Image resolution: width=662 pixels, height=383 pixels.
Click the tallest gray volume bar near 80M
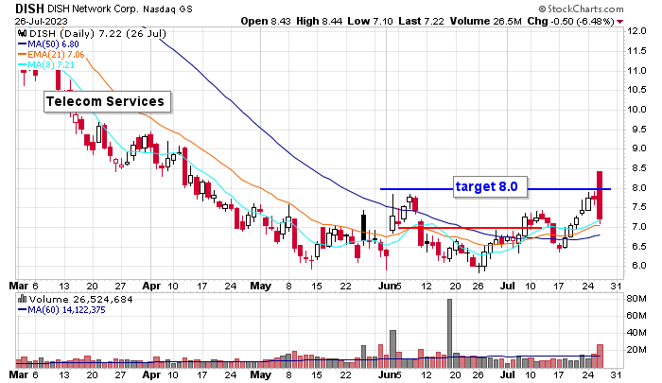coord(449,334)
